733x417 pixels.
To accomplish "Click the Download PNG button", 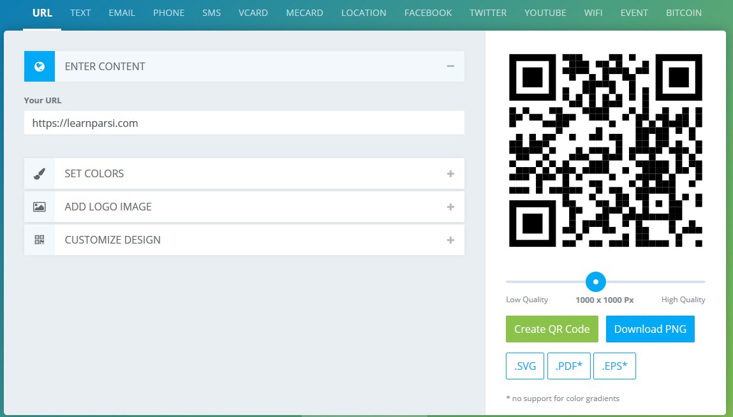I will [650, 329].
